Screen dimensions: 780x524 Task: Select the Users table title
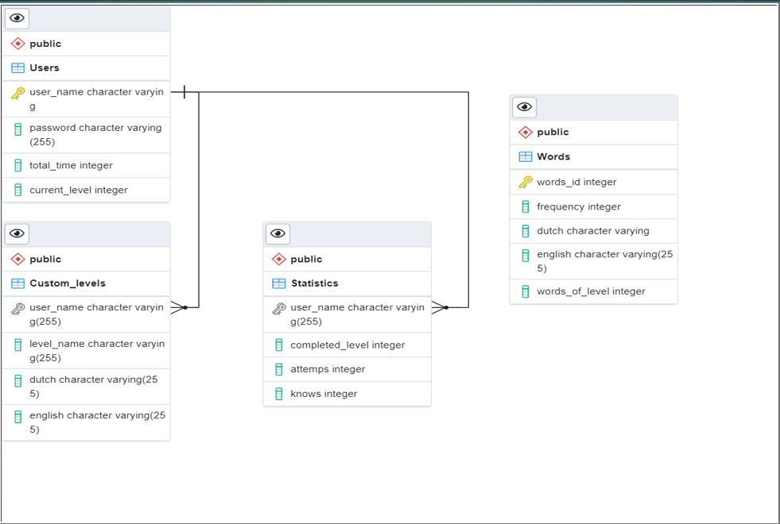click(45, 67)
